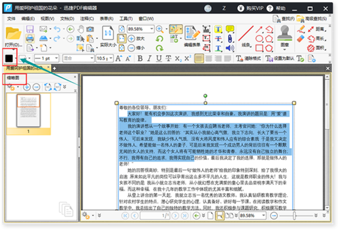Toggle Subscript formatting
Viewport: 339px width, 230px height.
click(x=178, y=58)
